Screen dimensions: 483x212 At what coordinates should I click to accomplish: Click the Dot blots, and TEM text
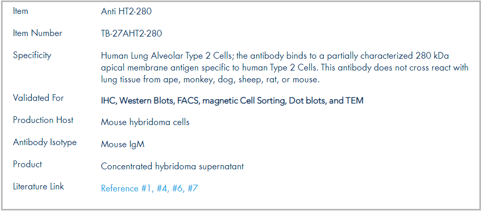tap(326, 101)
